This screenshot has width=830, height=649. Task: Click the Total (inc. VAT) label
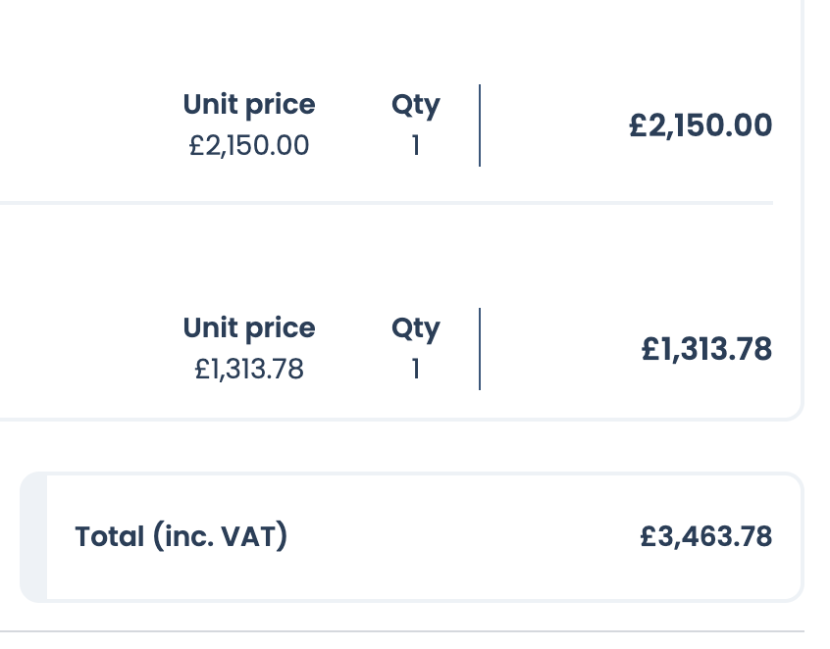pyautogui.click(x=182, y=536)
